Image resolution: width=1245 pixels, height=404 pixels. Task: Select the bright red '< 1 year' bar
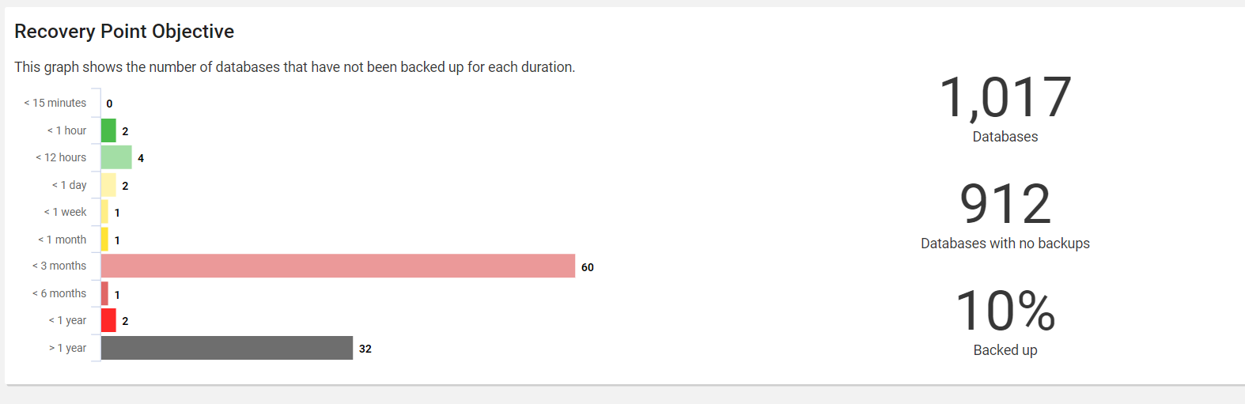108,320
